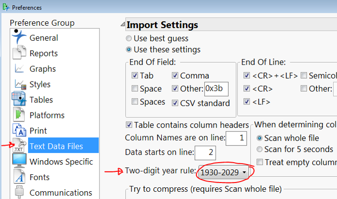Click the Styles preference icon
This screenshot has height=199, width=337.
pos(19,84)
